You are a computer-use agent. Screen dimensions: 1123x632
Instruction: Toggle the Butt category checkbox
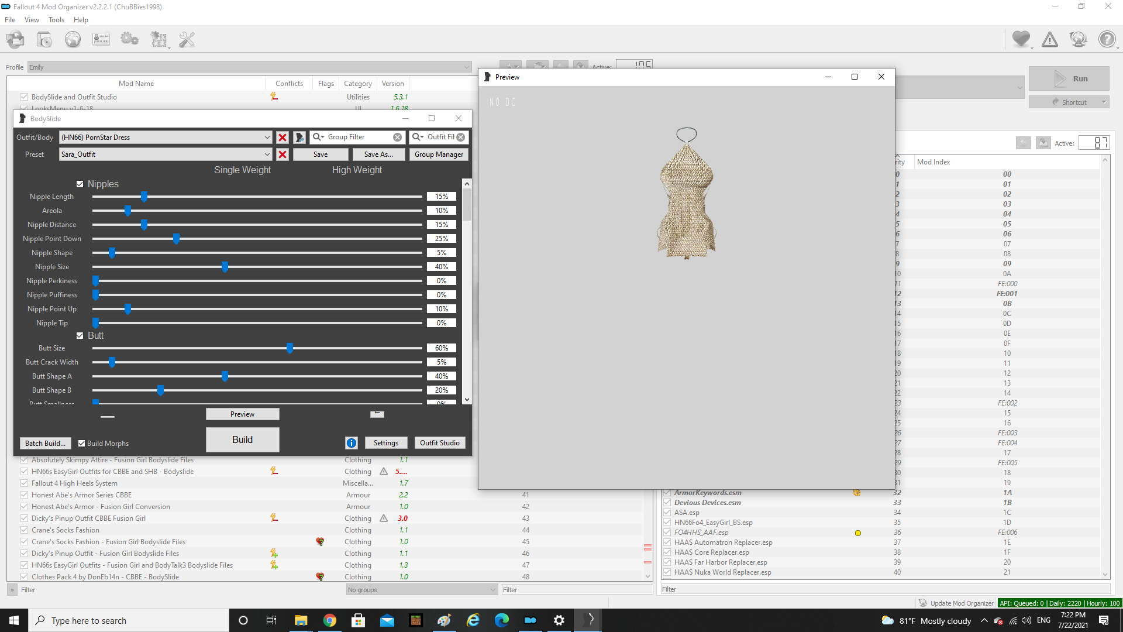pos(80,336)
